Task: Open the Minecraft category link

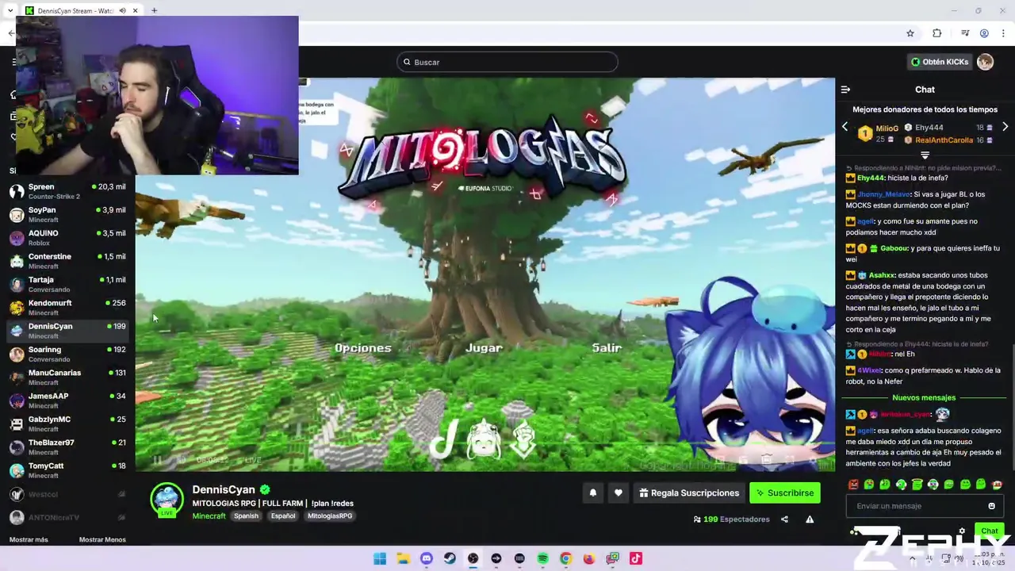Action: (209, 515)
